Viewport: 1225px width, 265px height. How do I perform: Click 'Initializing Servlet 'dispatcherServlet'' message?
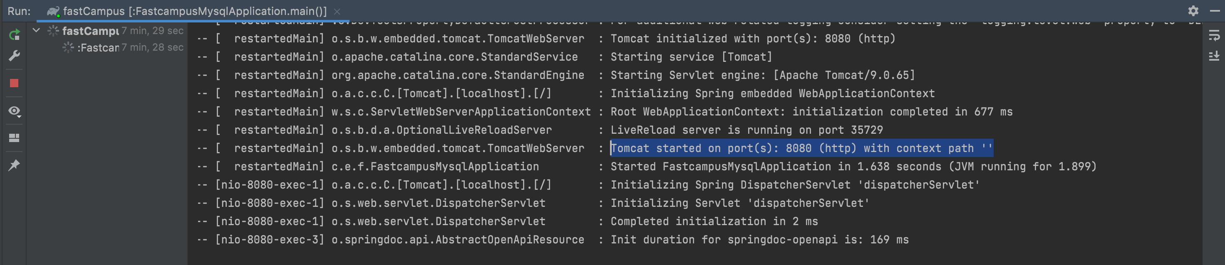point(740,203)
